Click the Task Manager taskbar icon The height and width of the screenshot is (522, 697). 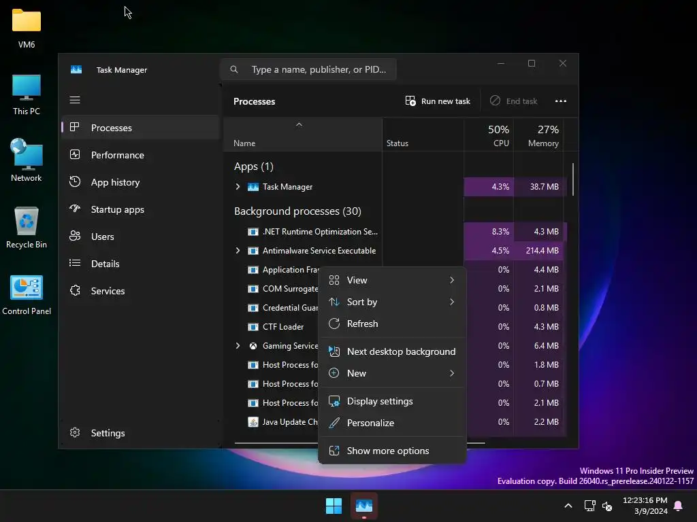tap(364, 506)
